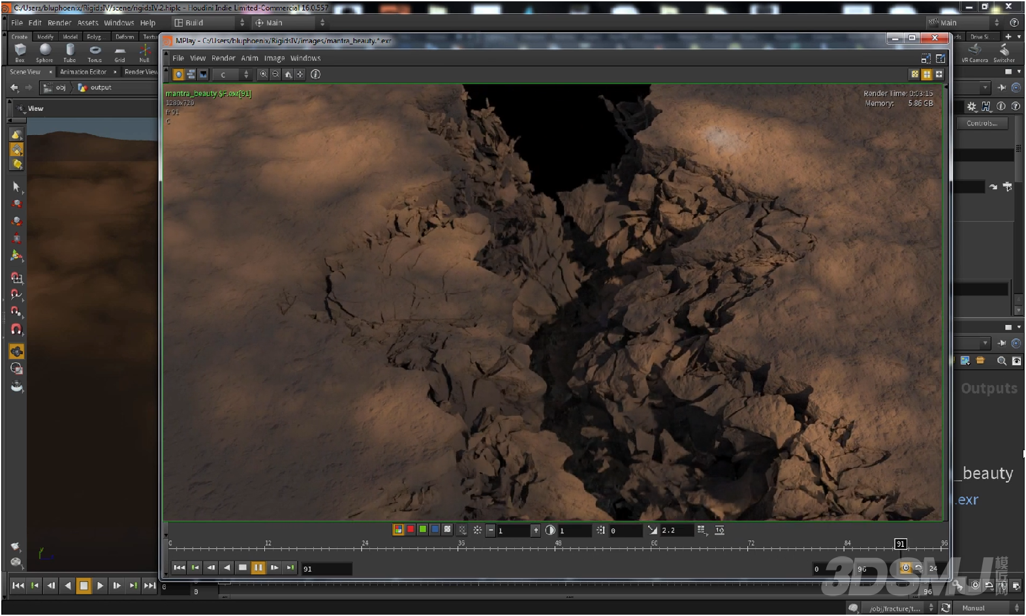This screenshot has width=1026, height=616.
Task: Toggle MPlay sequence list view button
Action: (191, 74)
